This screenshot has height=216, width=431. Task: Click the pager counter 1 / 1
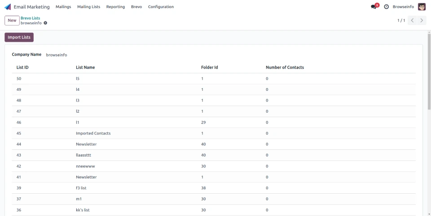click(401, 21)
